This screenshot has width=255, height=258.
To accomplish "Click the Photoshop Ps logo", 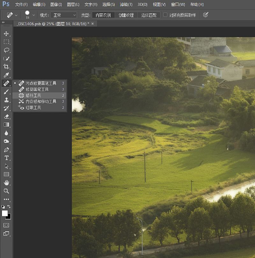I will 6,4.
